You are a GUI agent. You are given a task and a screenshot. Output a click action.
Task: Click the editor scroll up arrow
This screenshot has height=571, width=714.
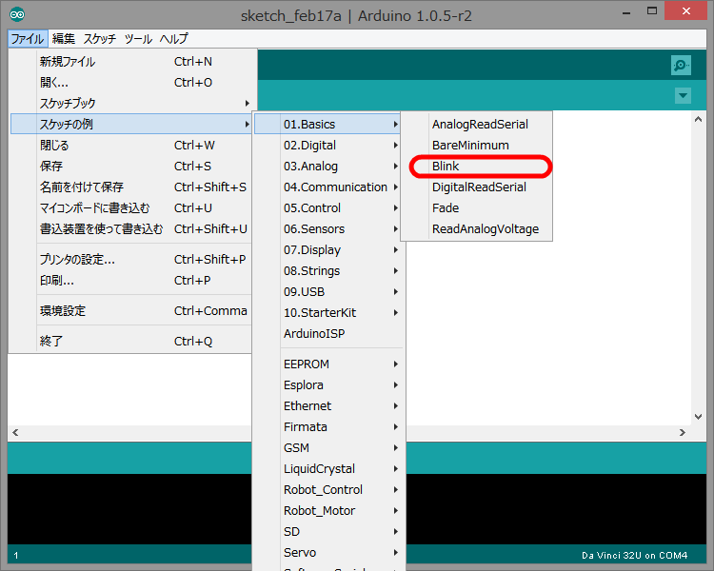(698, 119)
